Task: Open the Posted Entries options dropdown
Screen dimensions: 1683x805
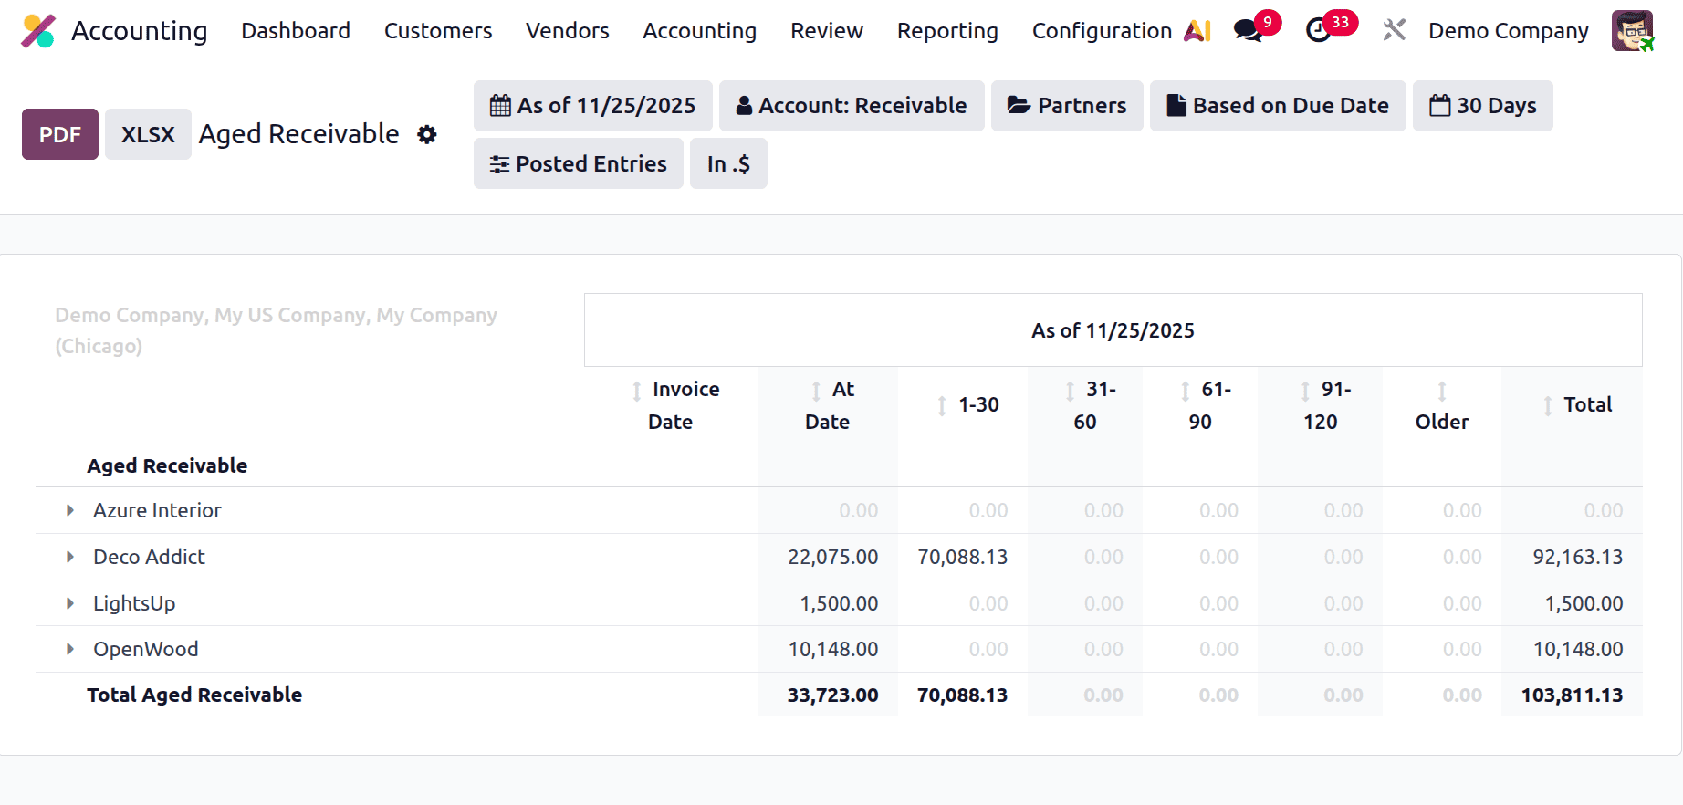Action: tap(579, 163)
